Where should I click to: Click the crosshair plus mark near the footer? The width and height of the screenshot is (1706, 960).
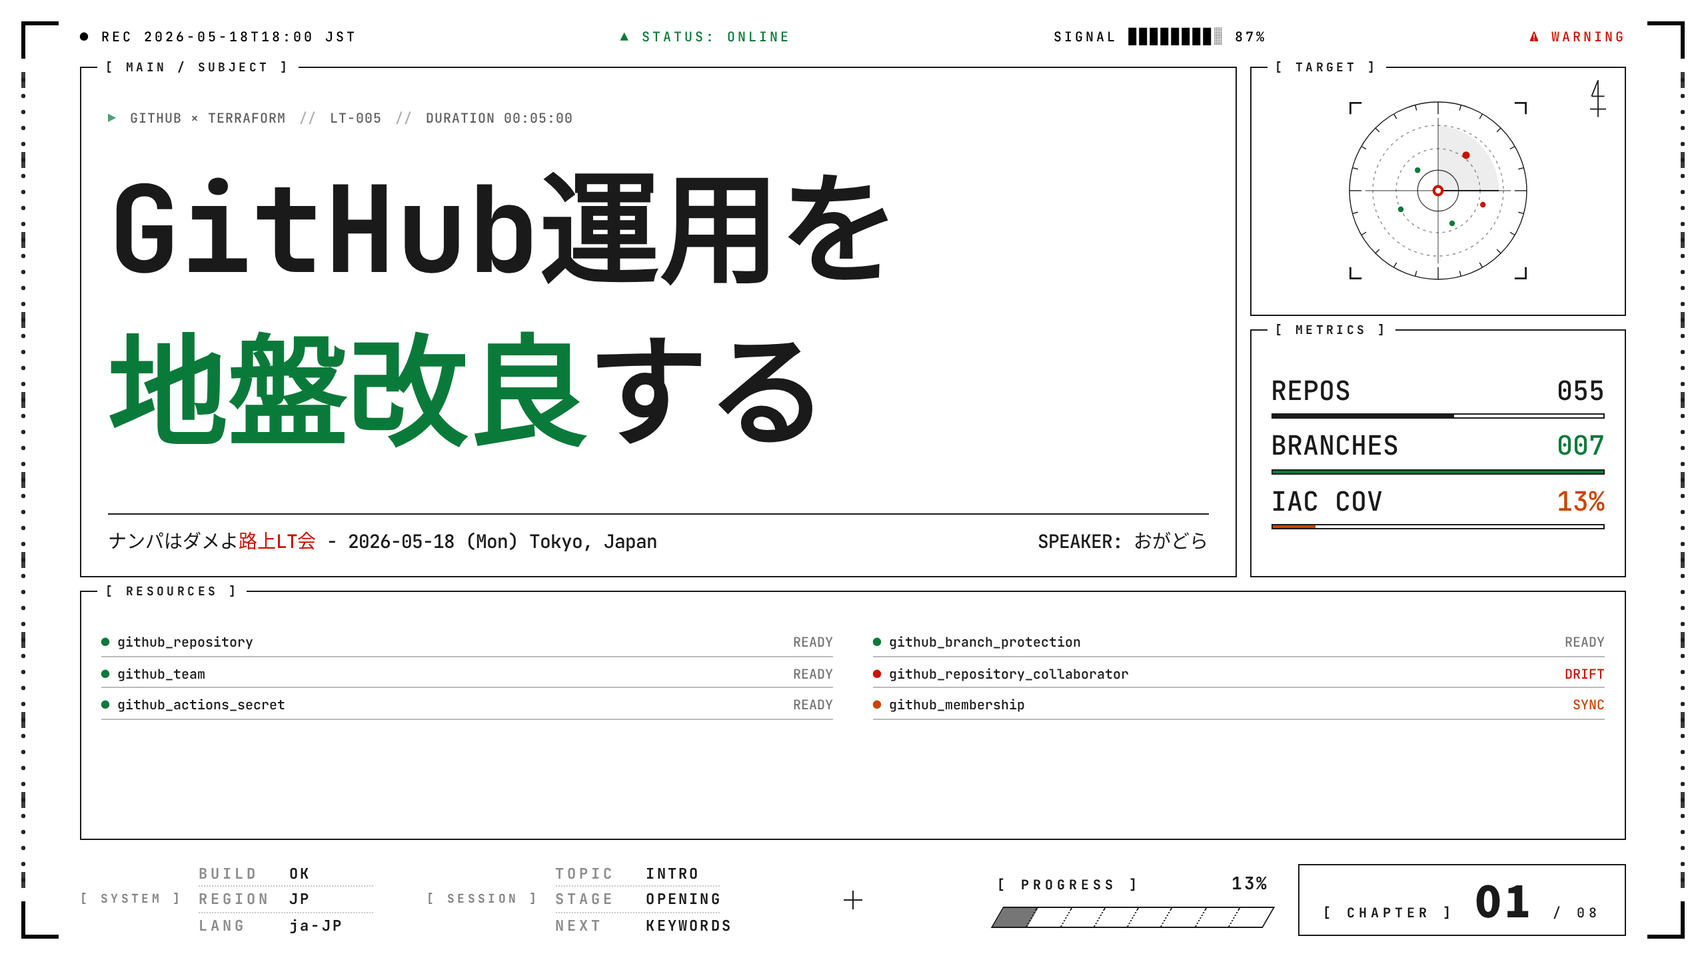[x=853, y=900]
